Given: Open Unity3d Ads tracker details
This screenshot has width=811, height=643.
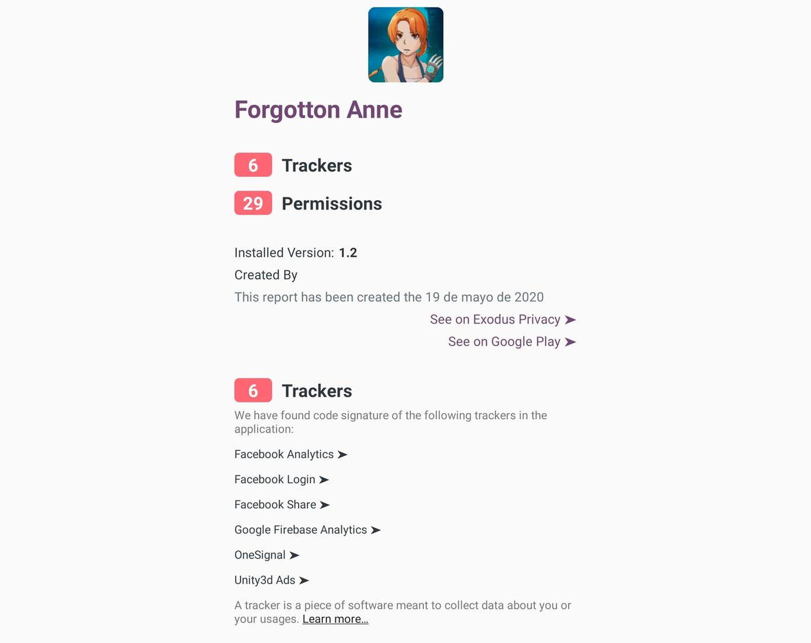Looking at the screenshot, I should [x=264, y=580].
